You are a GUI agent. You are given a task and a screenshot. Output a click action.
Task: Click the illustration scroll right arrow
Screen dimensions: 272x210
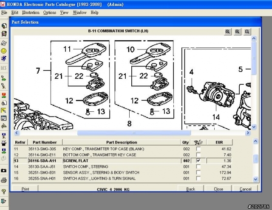248,133
